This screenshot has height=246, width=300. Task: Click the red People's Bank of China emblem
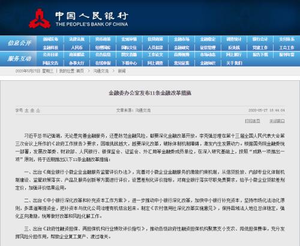pos(40,19)
